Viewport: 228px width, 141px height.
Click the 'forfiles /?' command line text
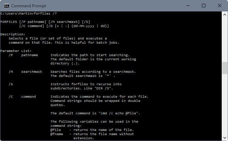tap(45, 14)
